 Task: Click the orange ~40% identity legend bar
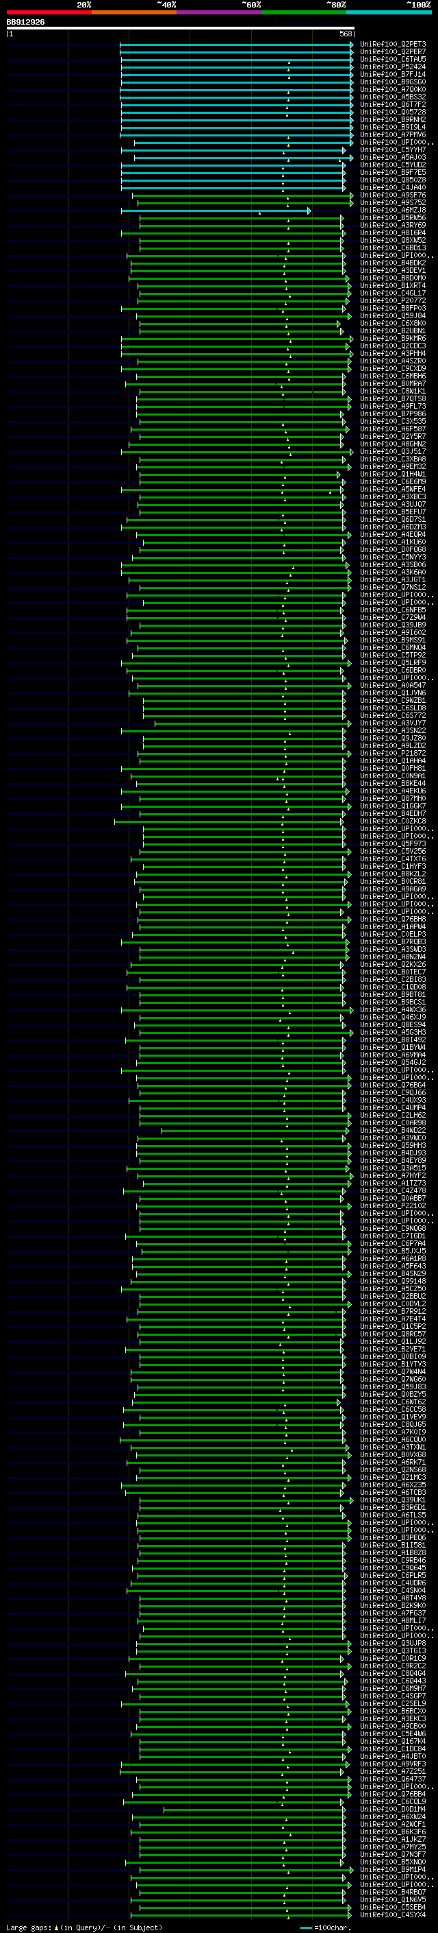[x=134, y=12]
